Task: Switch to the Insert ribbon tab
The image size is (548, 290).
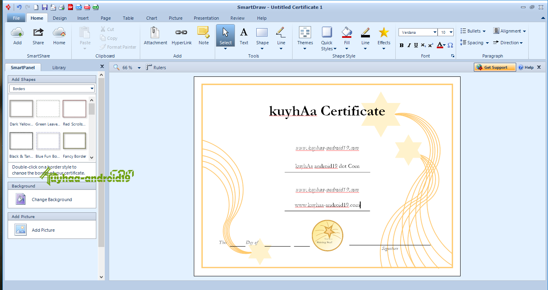Action: coord(83,18)
